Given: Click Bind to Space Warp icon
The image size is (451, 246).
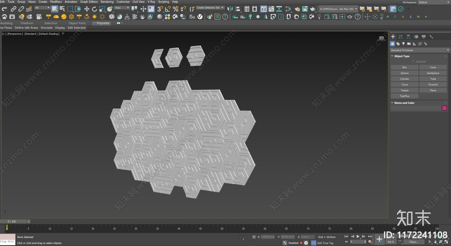Looking at the screenshot, I should (29, 9).
